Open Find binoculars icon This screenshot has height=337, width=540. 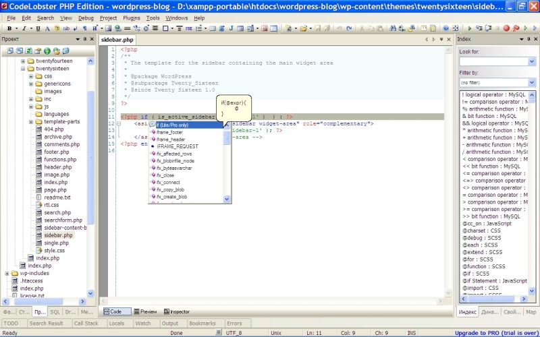click(393, 28)
